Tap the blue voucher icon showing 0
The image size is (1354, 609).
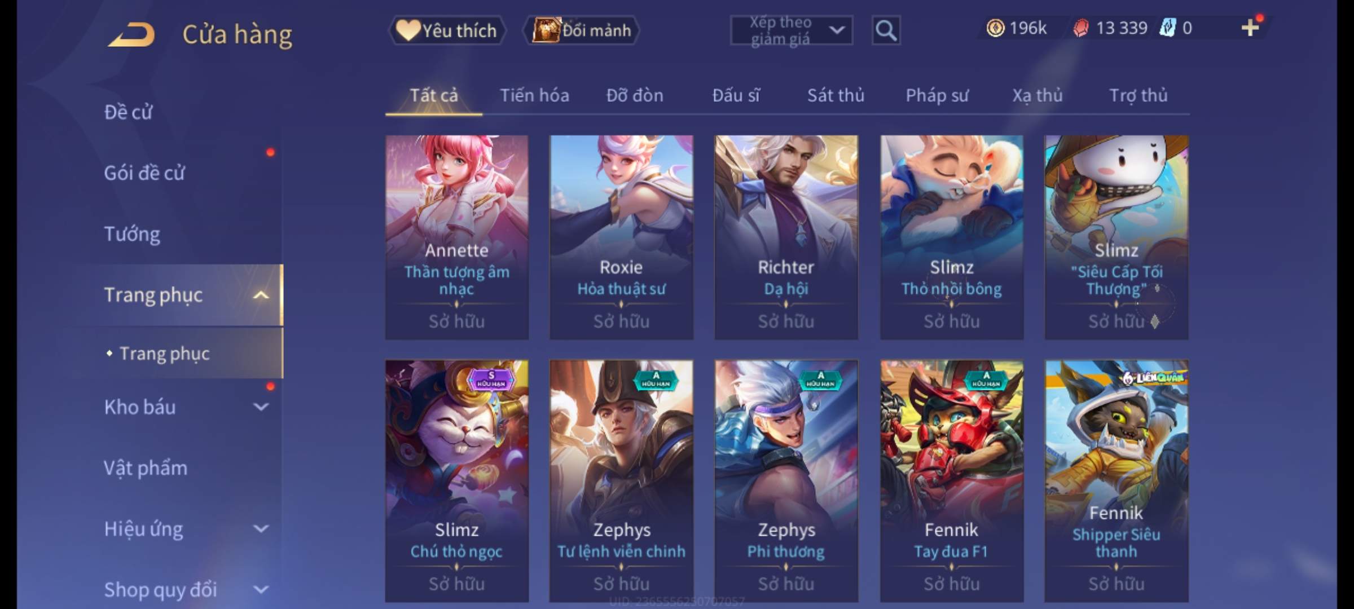point(1167,28)
